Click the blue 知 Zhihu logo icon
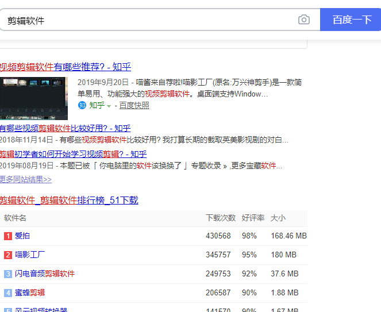The width and height of the screenshot is (381, 312). coord(82,106)
